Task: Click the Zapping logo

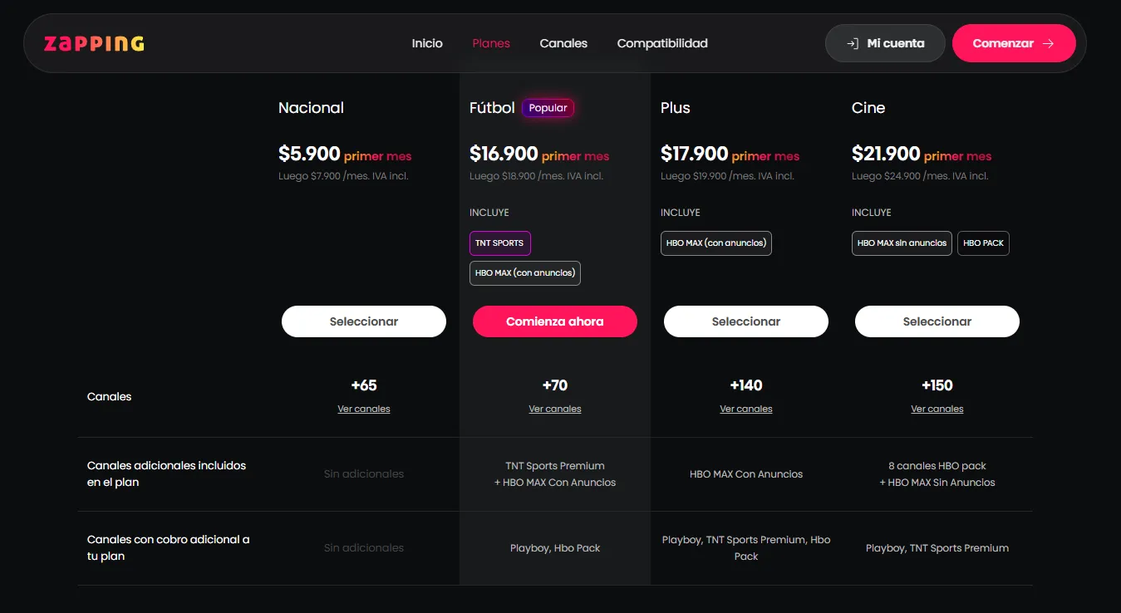Action: 94,43
